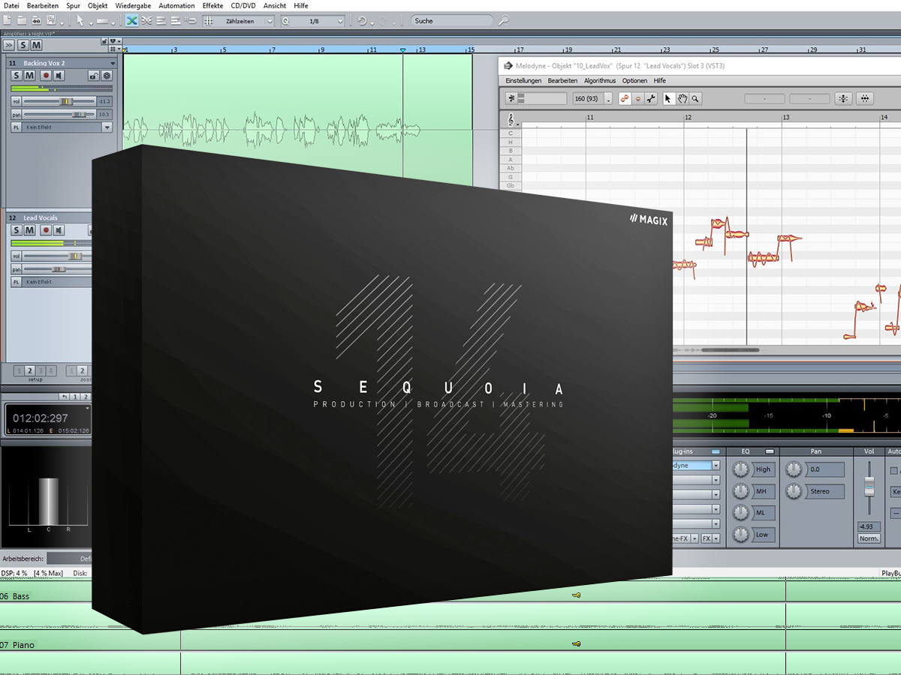The height and width of the screenshot is (675, 901).
Task: Click the undo icon
Action: [362, 21]
